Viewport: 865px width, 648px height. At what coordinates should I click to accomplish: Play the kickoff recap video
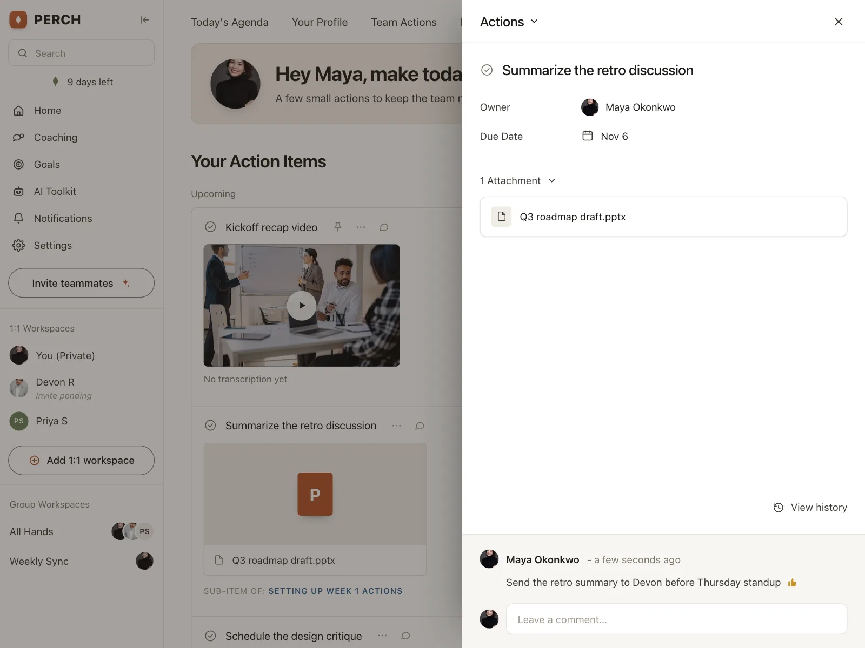point(302,305)
